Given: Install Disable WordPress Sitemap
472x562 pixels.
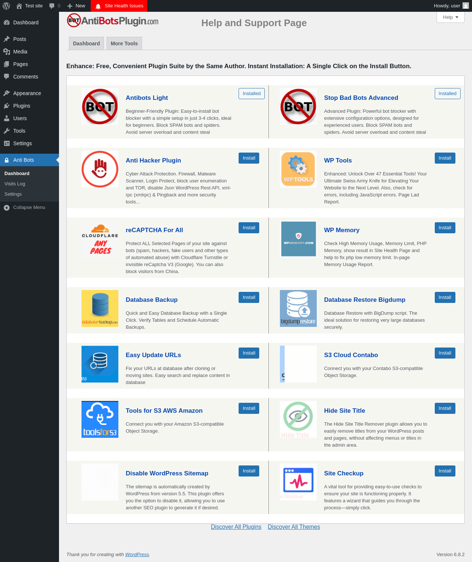Looking at the screenshot, I should pyautogui.click(x=249, y=471).
